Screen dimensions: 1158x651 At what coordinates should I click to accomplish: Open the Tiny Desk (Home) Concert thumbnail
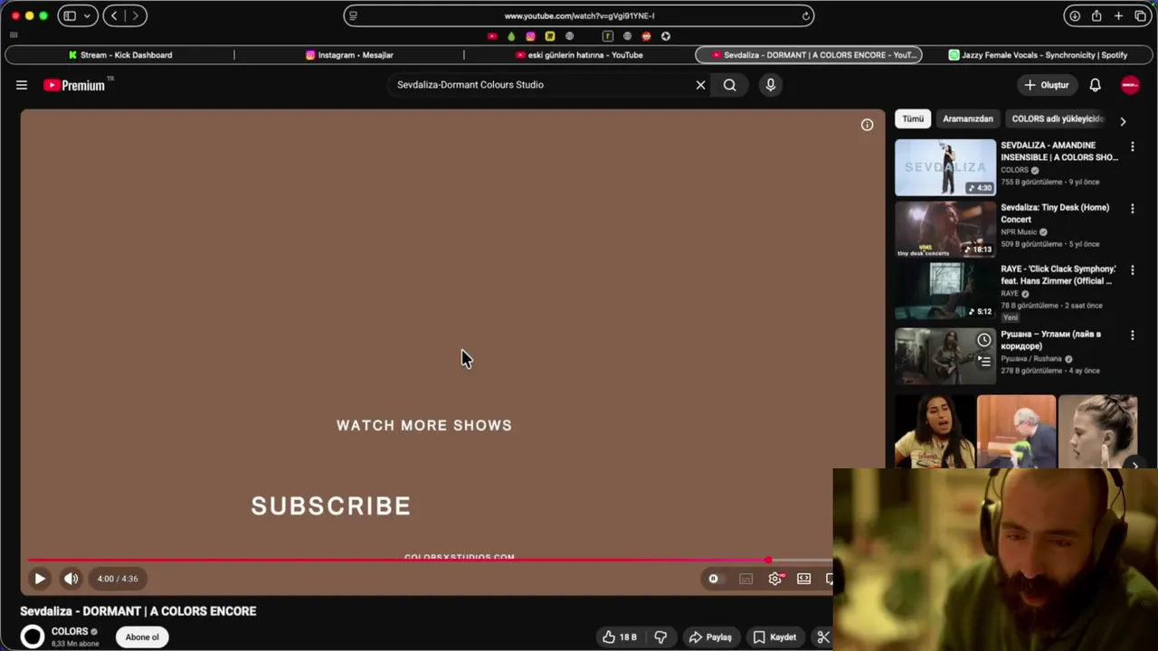pos(945,230)
